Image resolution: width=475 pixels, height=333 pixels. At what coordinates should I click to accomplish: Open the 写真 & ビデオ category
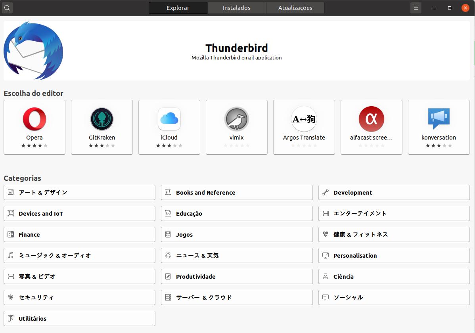[79, 276]
